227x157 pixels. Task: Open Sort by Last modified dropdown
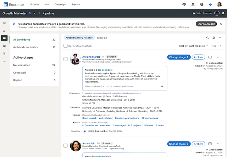coord(194,46)
